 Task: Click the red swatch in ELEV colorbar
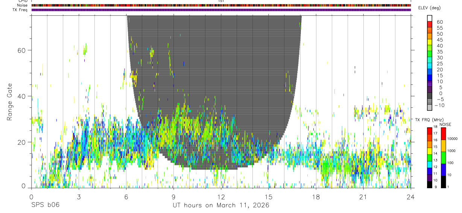pos(430,24)
